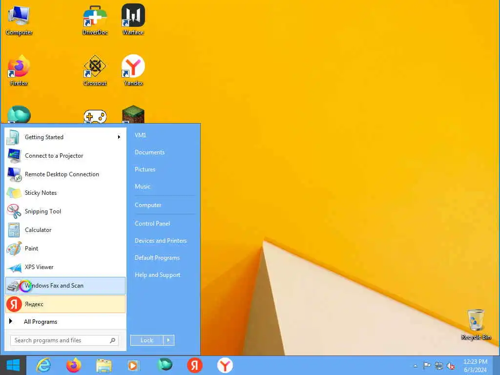Select the Firefox desktop shortcut
Viewport: 500px width, 375px height.
pos(19,71)
